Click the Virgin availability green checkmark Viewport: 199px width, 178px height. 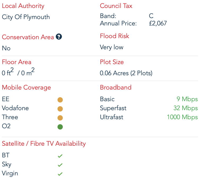pos(60,174)
